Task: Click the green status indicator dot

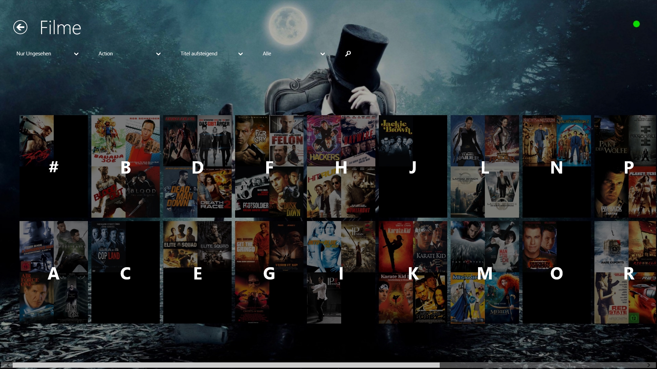Action: point(636,24)
